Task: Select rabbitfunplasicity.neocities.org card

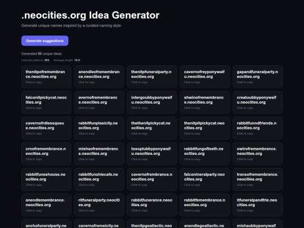Action: (99, 128)
